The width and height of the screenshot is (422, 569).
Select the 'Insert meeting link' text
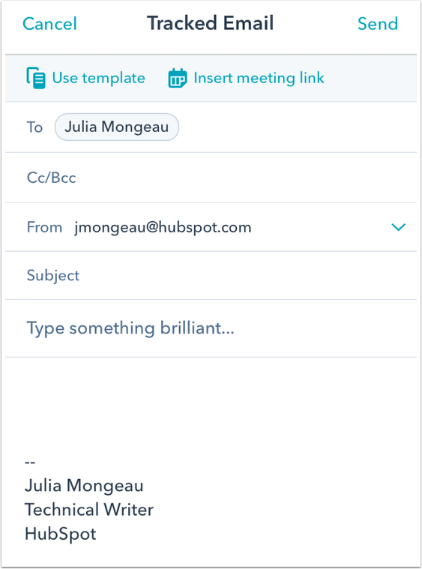[x=259, y=78]
